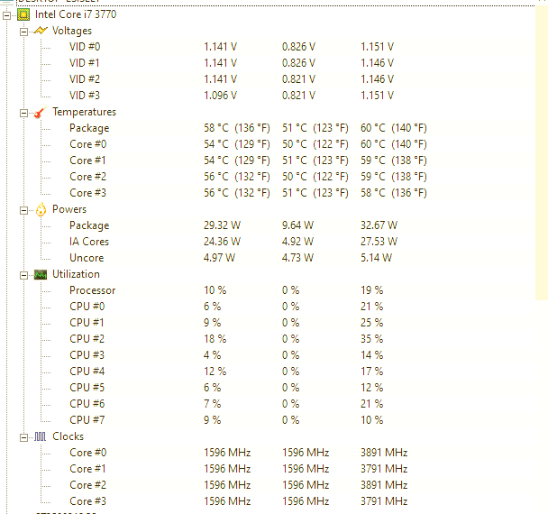
Task: Select the Uncore row
Action: coord(87,258)
